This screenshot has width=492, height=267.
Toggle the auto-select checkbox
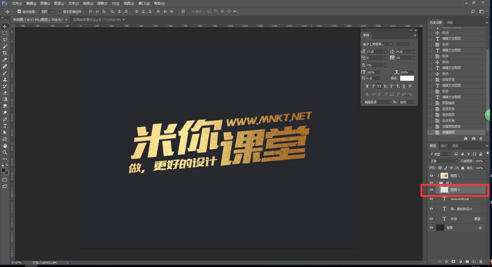(19, 11)
